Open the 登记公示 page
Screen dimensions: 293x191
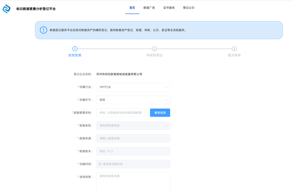[x=189, y=8]
